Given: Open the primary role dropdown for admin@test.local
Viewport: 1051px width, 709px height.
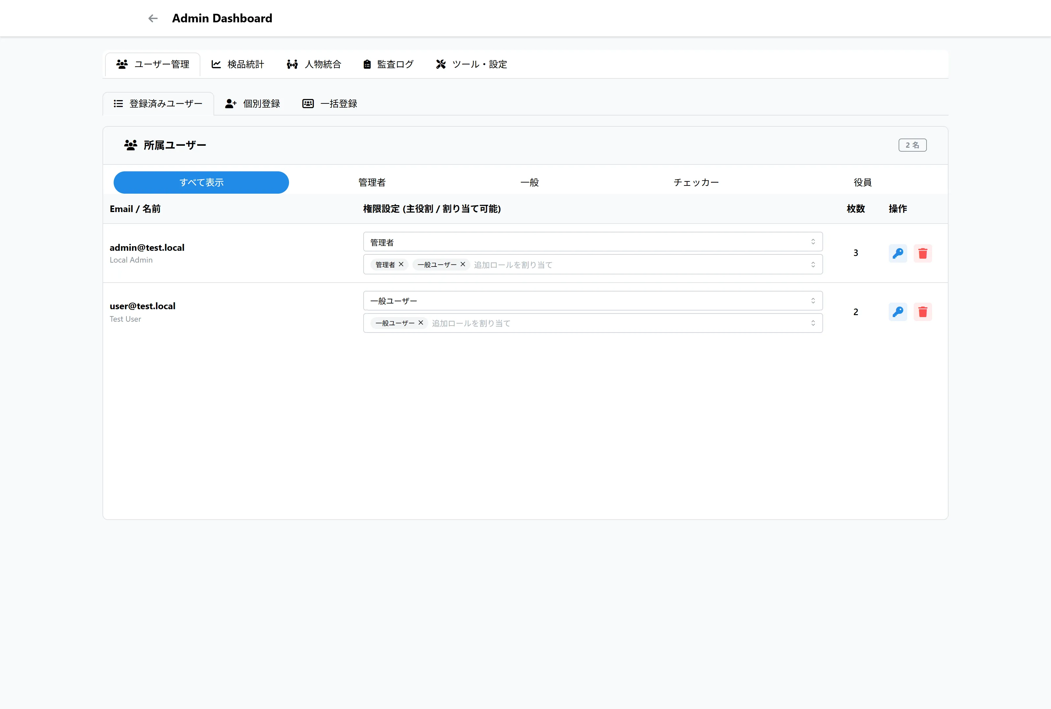Looking at the screenshot, I should point(593,242).
